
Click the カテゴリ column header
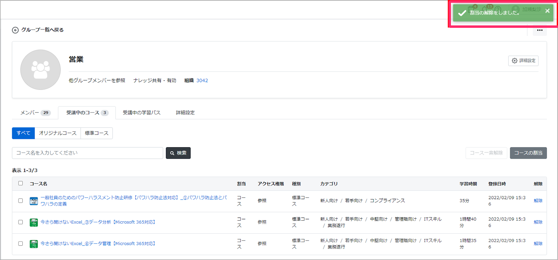click(x=329, y=184)
